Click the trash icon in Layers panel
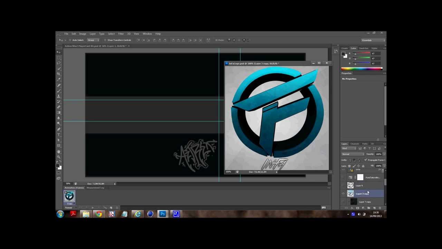442x249 pixels. [380, 208]
